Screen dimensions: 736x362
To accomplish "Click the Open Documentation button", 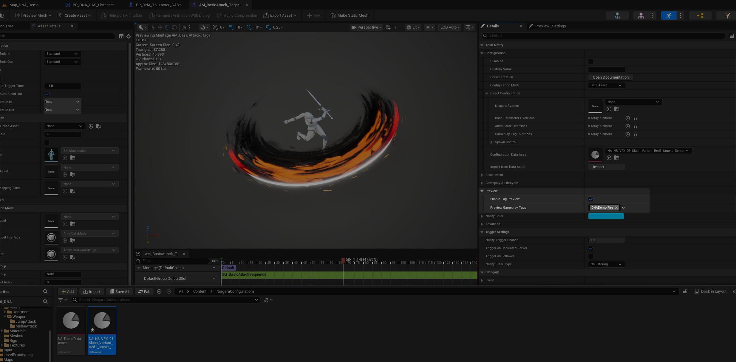I will pos(610,77).
